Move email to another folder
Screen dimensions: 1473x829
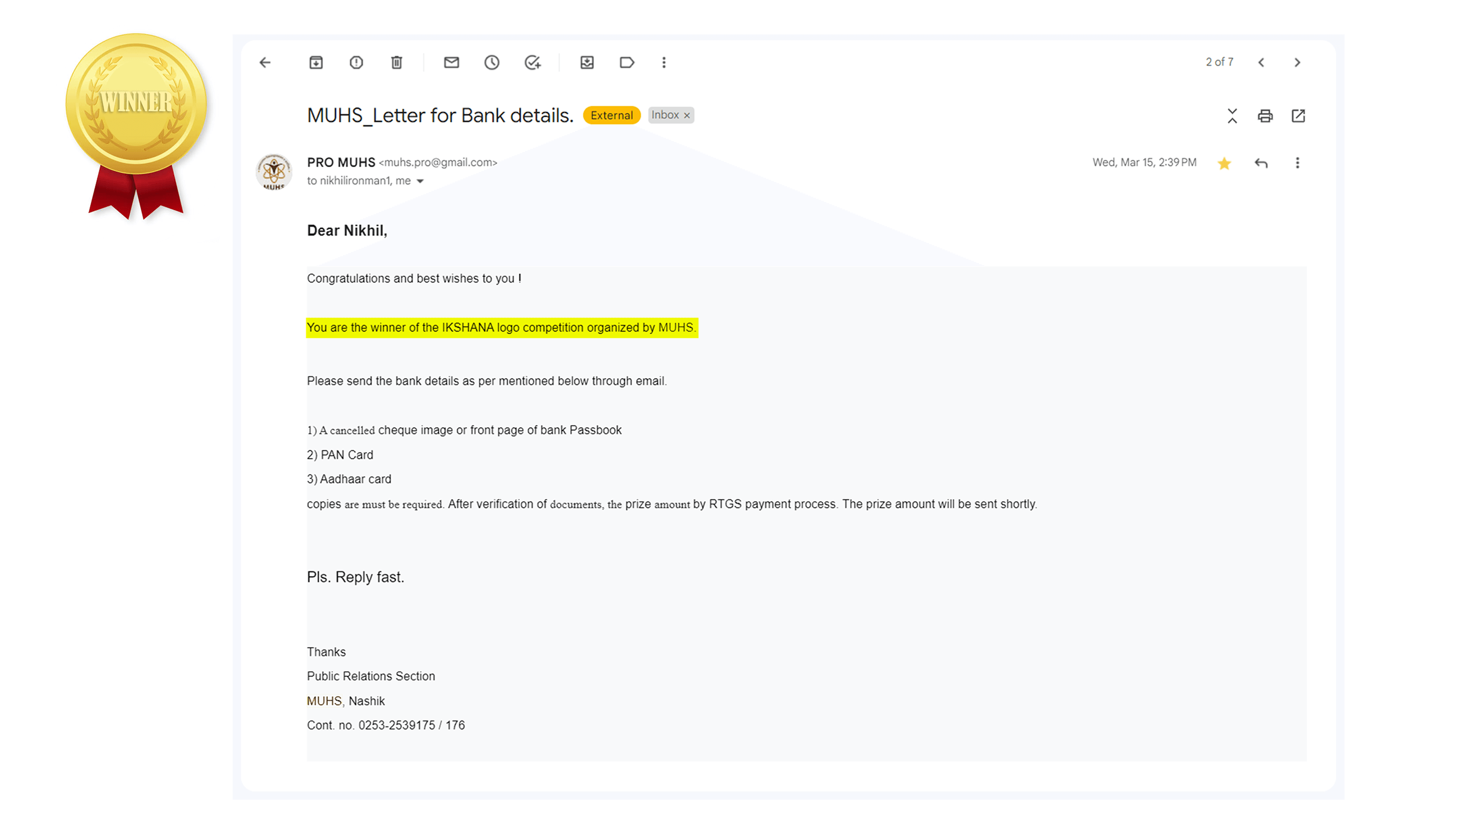click(587, 62)
